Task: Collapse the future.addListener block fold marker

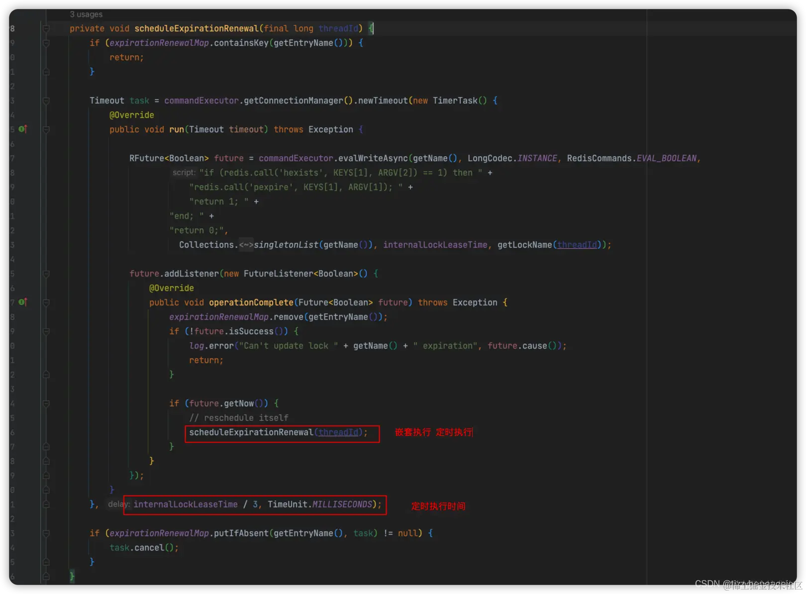Action: click(x=46, y=274)
